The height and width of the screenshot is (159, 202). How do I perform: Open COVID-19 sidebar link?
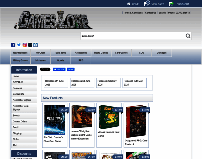coord(24,82)
